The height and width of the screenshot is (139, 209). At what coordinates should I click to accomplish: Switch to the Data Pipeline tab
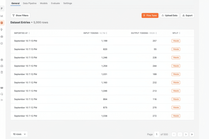[30, 3]
